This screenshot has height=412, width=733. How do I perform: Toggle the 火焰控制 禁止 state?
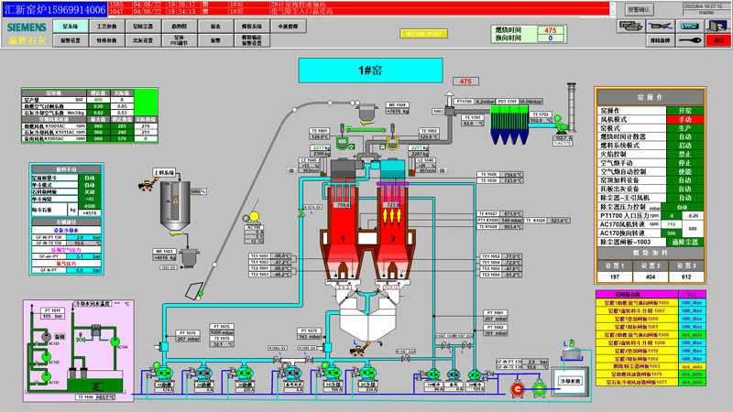click(684, 154)
